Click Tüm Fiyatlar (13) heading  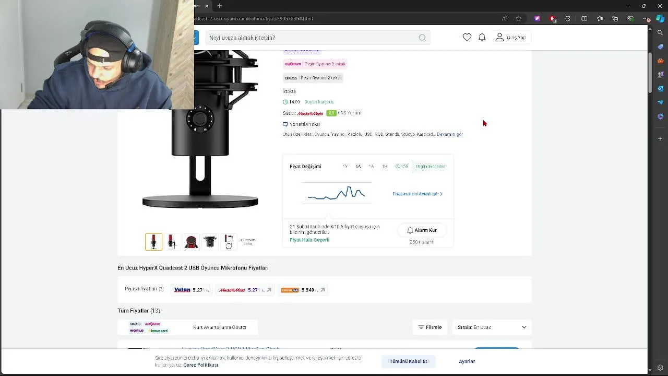tap(139, 311)
